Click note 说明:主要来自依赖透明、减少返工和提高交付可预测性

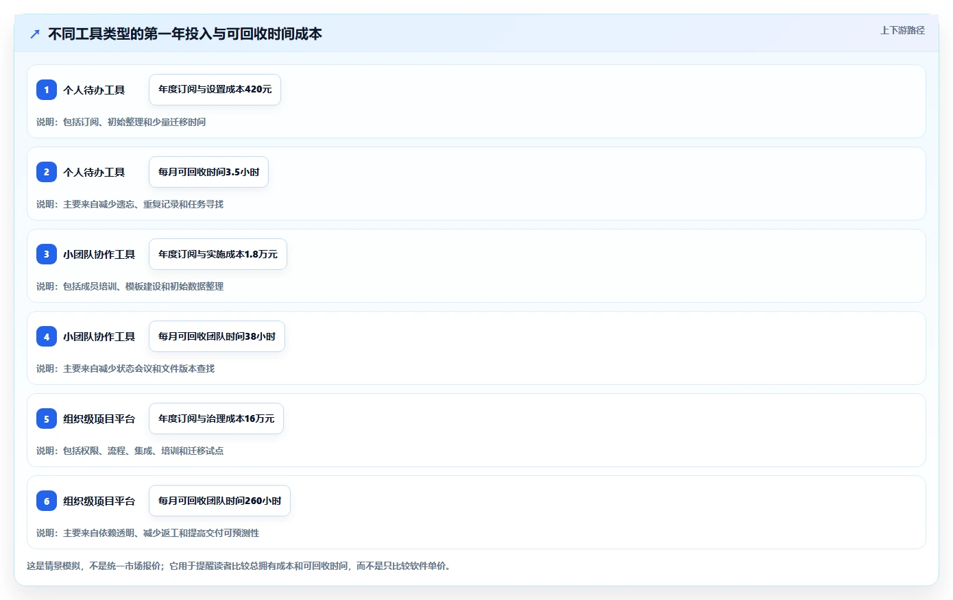point(147,533)
